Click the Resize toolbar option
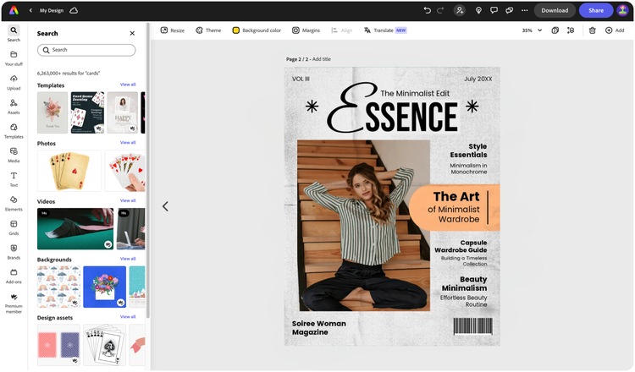 pyautogui.click(x=173, y=30)
